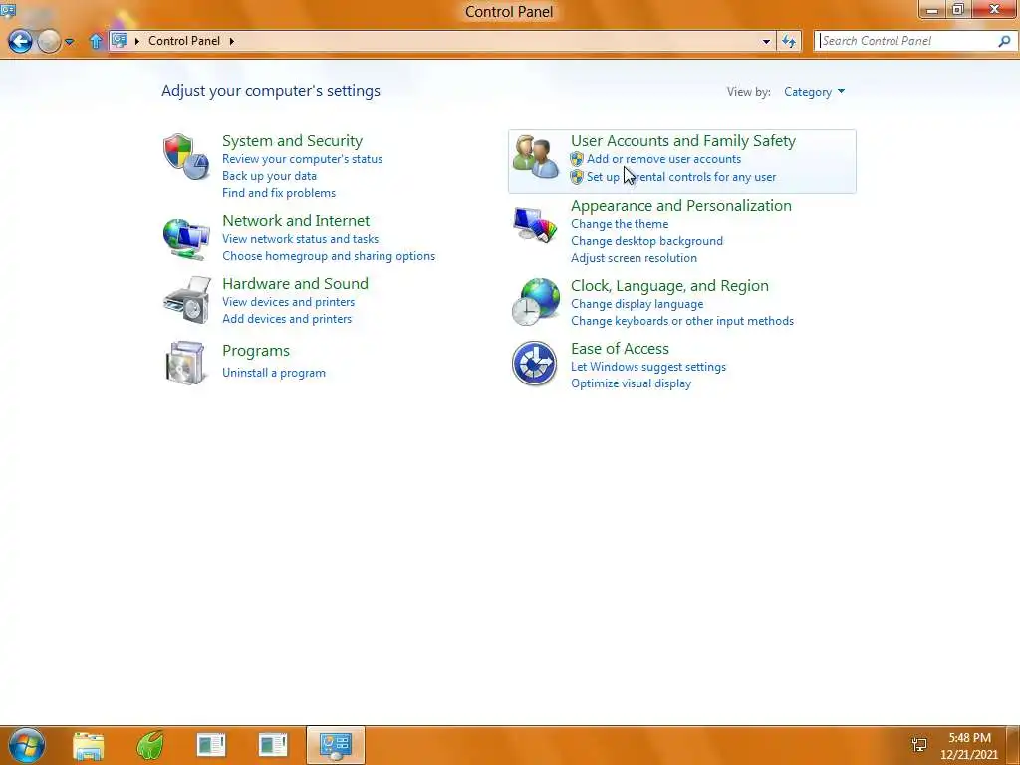Open Clock, Language, and Region category
1020x765 pixels.
(669, 286)
